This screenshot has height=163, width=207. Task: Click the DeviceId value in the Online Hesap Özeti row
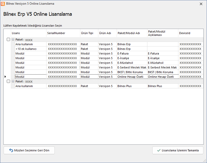coord(191,77)
